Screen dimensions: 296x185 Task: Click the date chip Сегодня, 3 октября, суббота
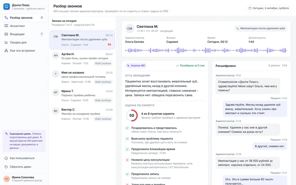click(x=269, y=8)
